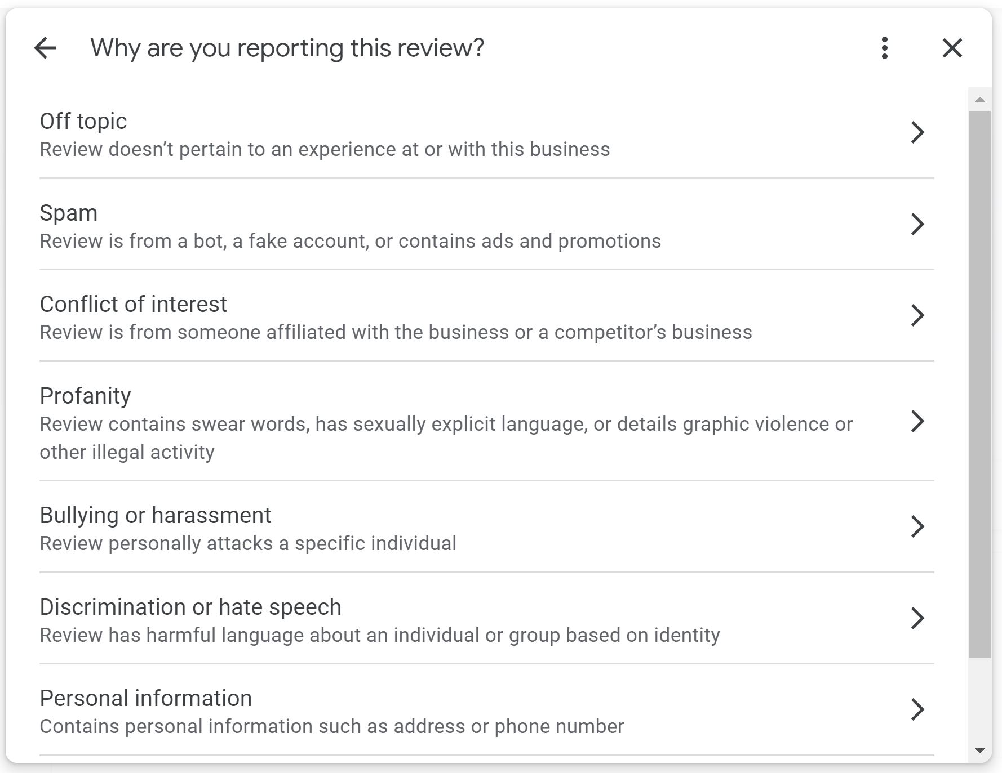
Task: Open the three-dot more options menu
Action: click(885, 48)
